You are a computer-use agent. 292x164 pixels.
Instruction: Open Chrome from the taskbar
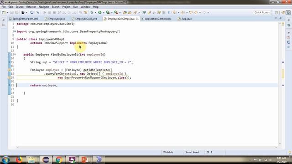(x=59, y=160)
